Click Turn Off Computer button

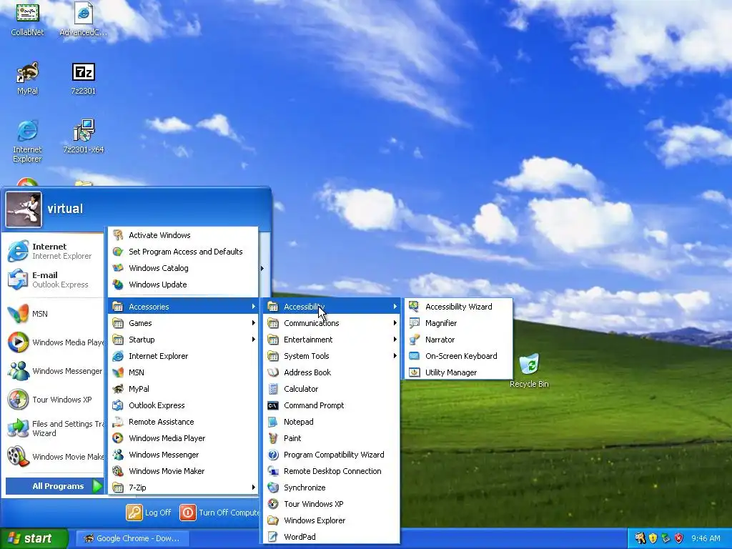[x=219, y=513]
